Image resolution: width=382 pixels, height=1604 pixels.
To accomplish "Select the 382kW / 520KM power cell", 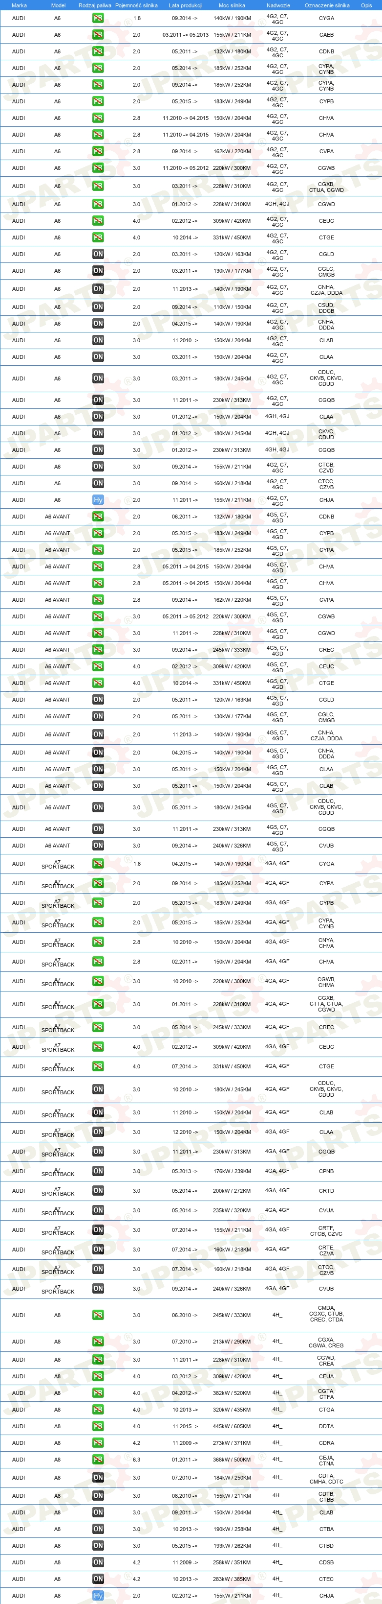I will pyautogui.click(x=232, y=1393).
